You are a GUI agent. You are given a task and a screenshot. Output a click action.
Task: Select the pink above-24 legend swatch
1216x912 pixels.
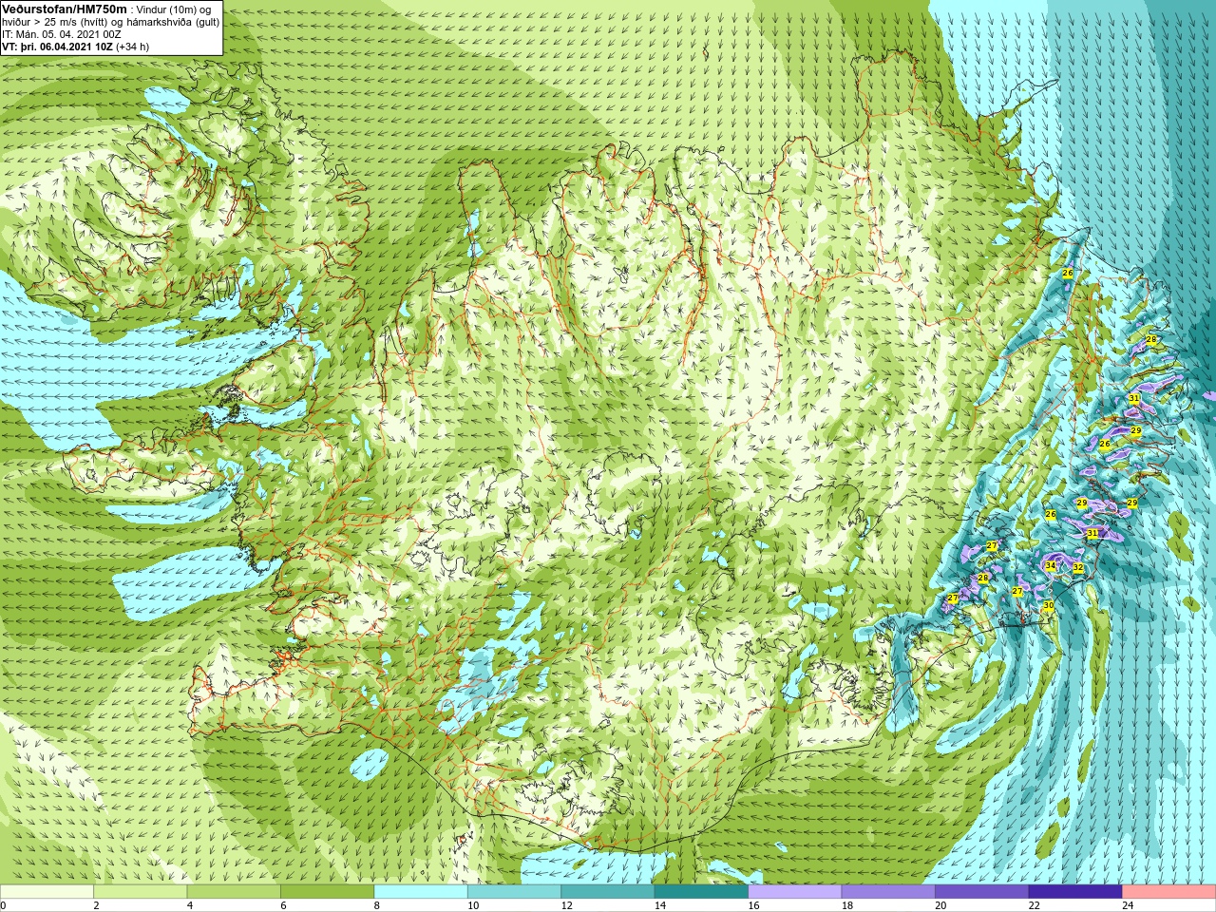(1169, 892)
